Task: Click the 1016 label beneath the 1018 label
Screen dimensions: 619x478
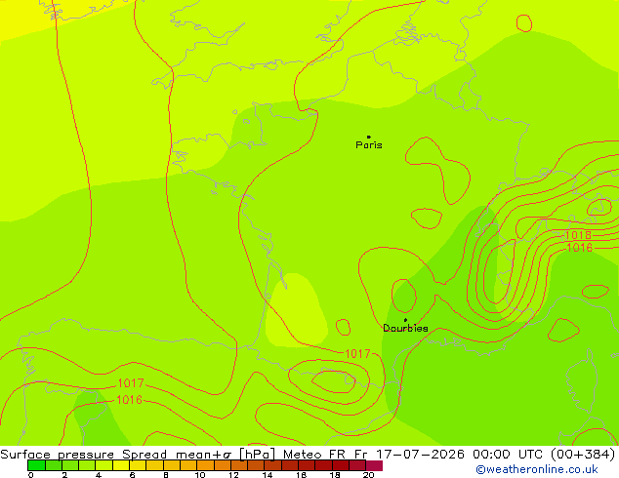Action: [580, 248]
